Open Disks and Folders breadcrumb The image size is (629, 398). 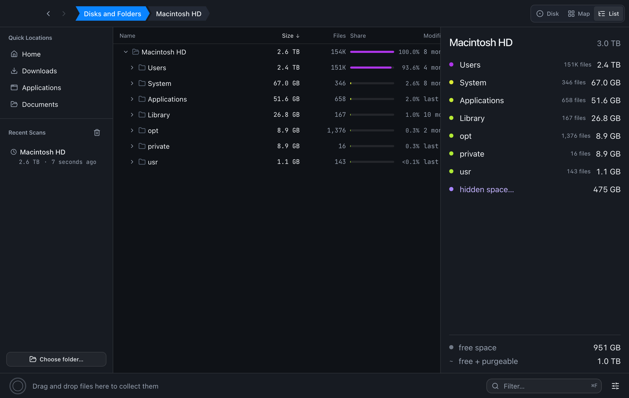pyautogui.click(x=112, y=14)
